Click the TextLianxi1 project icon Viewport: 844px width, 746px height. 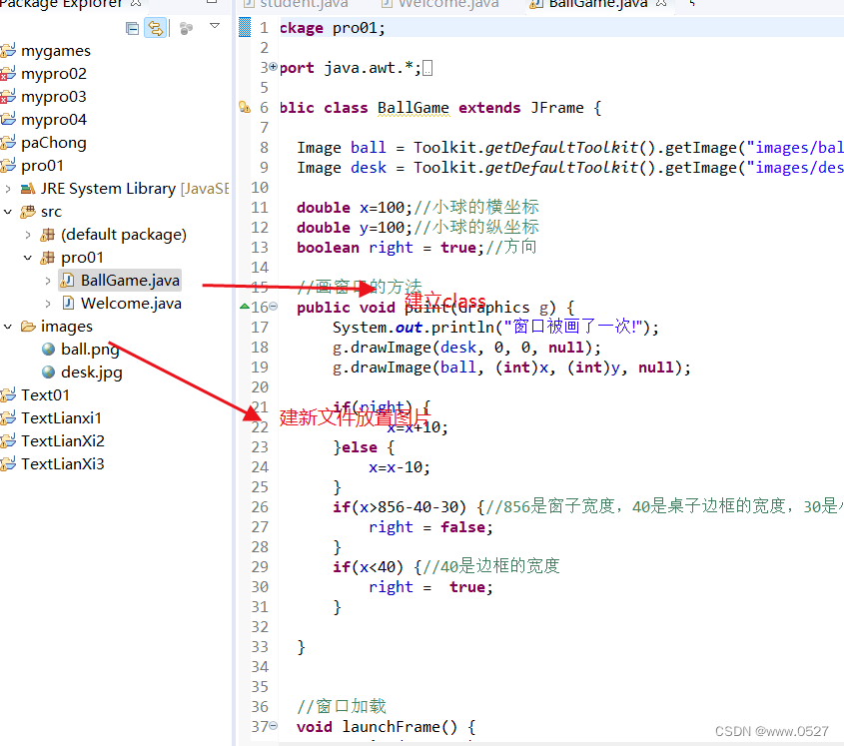tap(8, 417)
